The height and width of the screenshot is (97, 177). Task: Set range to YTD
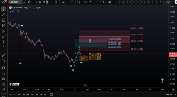click(32, 94)
